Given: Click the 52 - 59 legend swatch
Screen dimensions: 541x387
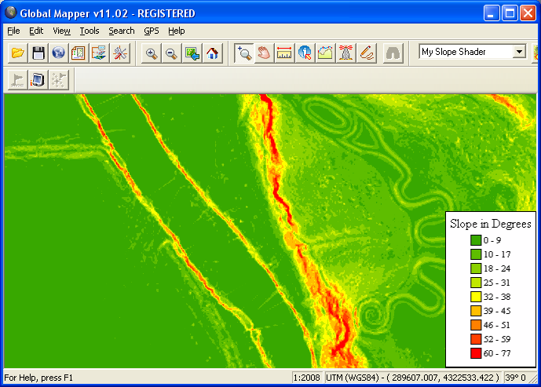Looking at the screenshot, I should [x=476, y=339].
